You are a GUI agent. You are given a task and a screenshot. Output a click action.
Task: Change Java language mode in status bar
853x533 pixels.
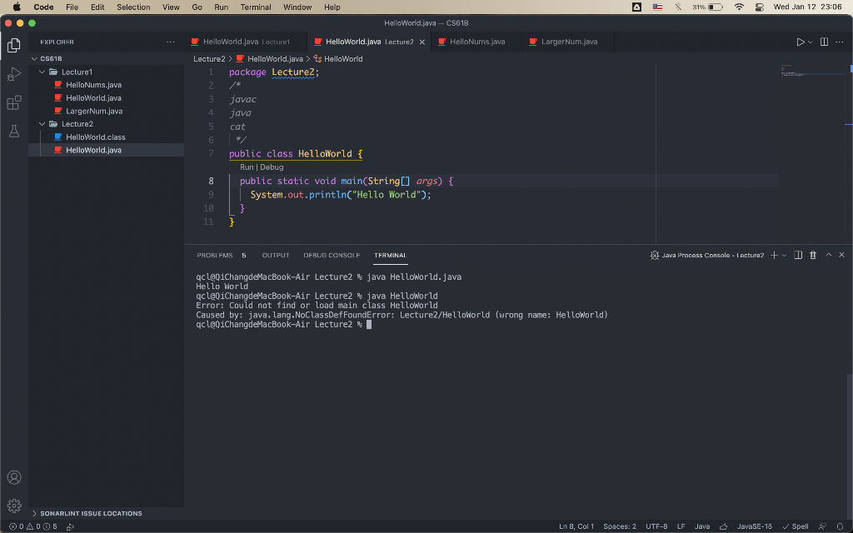[x=702, y=526]
